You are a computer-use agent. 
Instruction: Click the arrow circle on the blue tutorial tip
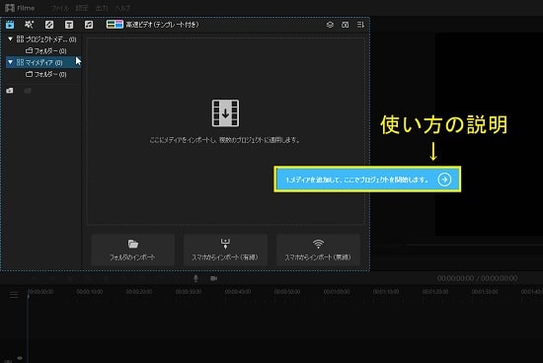pyautogui.click(x=444, y=180)
